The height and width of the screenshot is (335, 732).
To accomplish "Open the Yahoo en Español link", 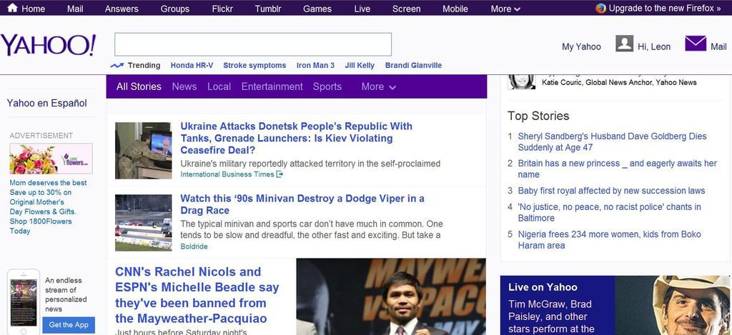I will point(46,103).
